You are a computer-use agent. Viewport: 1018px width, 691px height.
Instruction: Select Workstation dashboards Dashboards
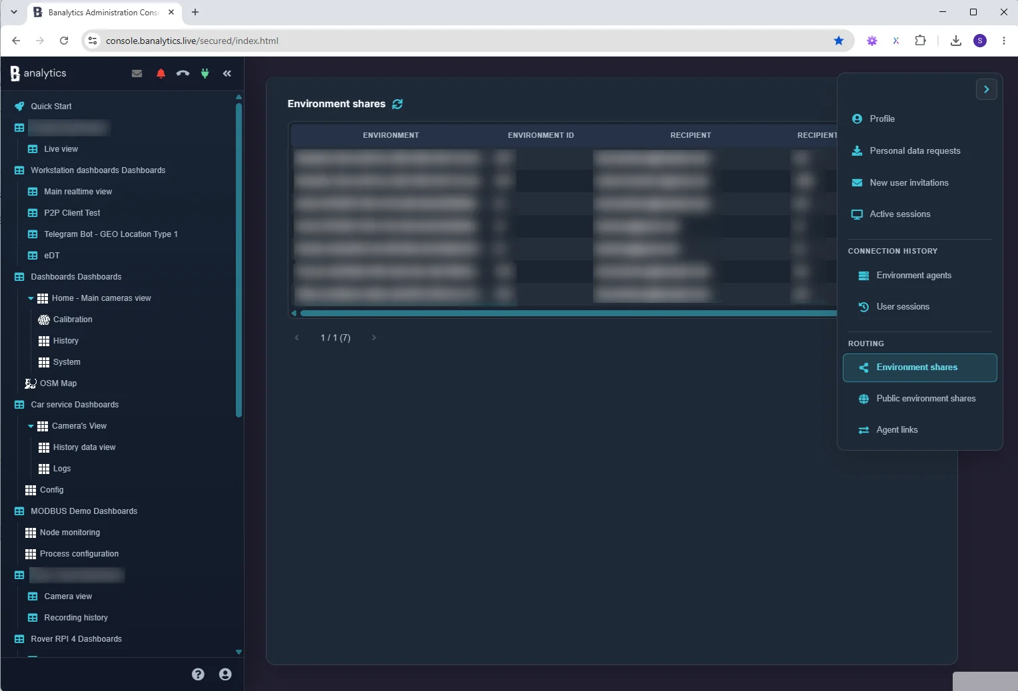[x=98, y=170]
